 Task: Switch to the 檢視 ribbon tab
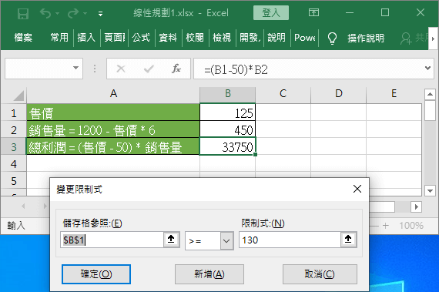click(x=222, y=38)
